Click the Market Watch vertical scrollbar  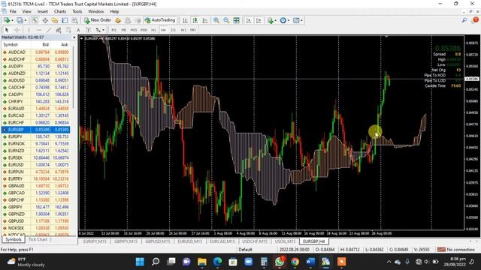click(x=73, y=78)
